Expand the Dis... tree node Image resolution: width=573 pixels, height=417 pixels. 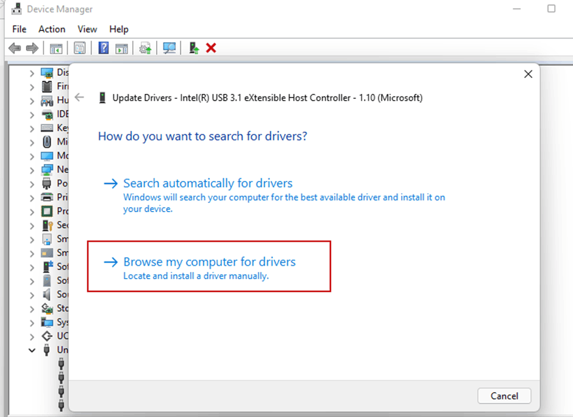tap(32, 73)
